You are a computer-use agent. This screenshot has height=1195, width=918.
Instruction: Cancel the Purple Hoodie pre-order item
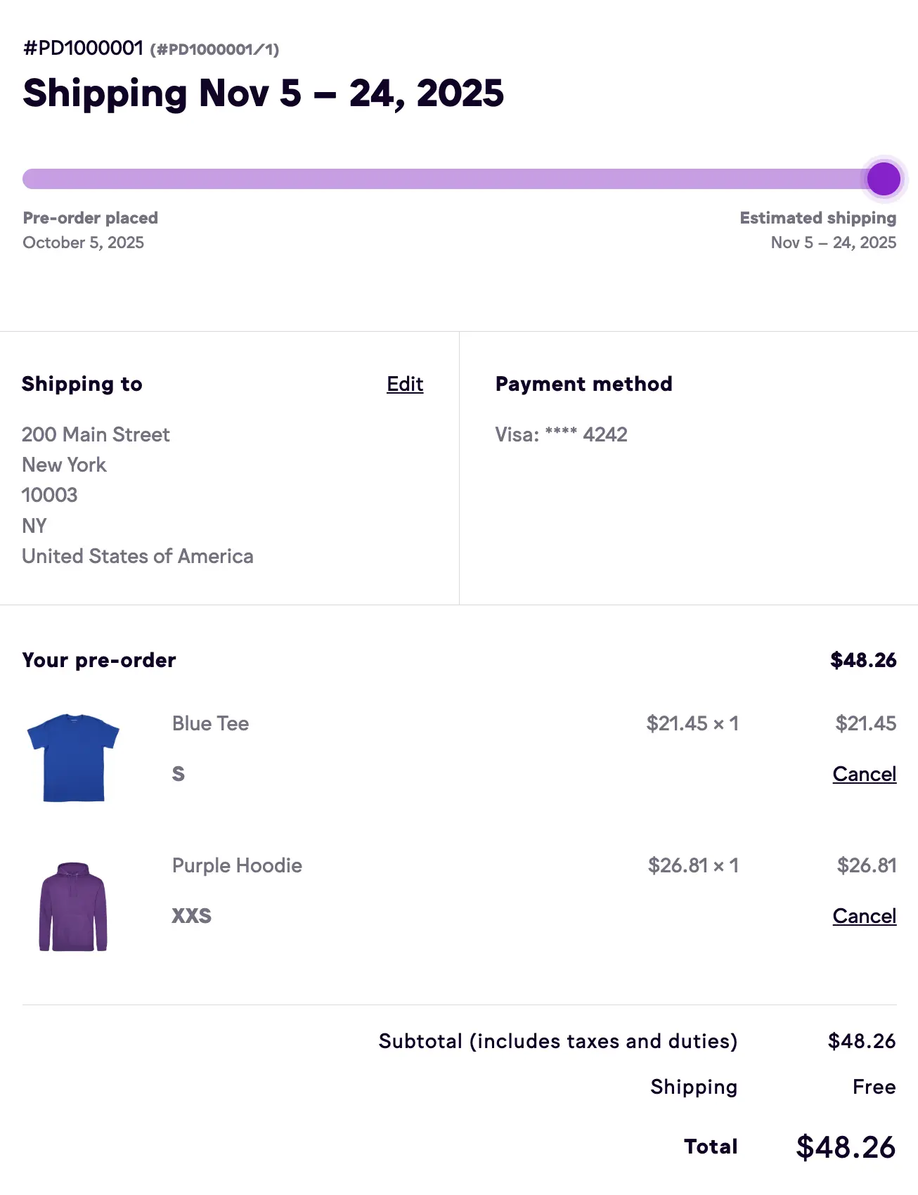[864, 916]
